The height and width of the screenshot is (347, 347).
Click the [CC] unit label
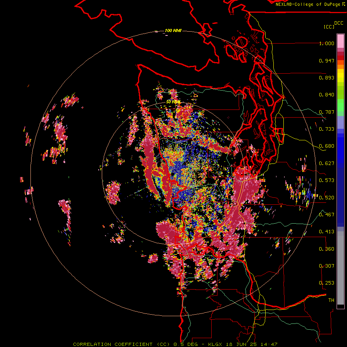tap(329, 27)
